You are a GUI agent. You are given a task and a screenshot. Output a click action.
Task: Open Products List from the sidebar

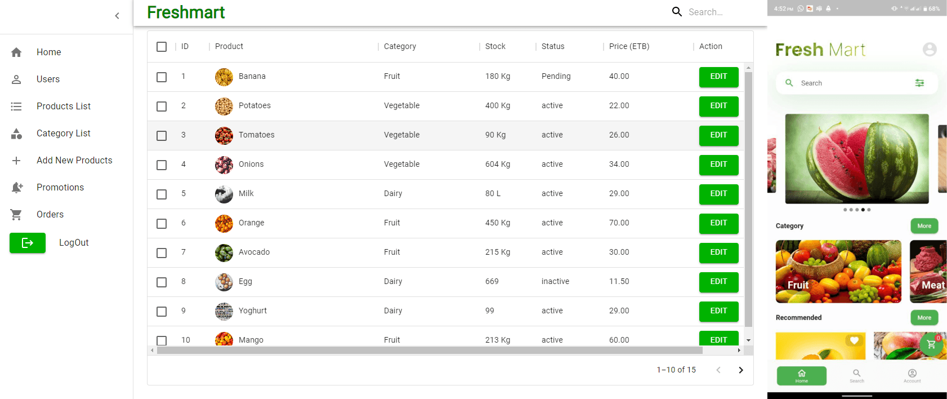[63, 107]
